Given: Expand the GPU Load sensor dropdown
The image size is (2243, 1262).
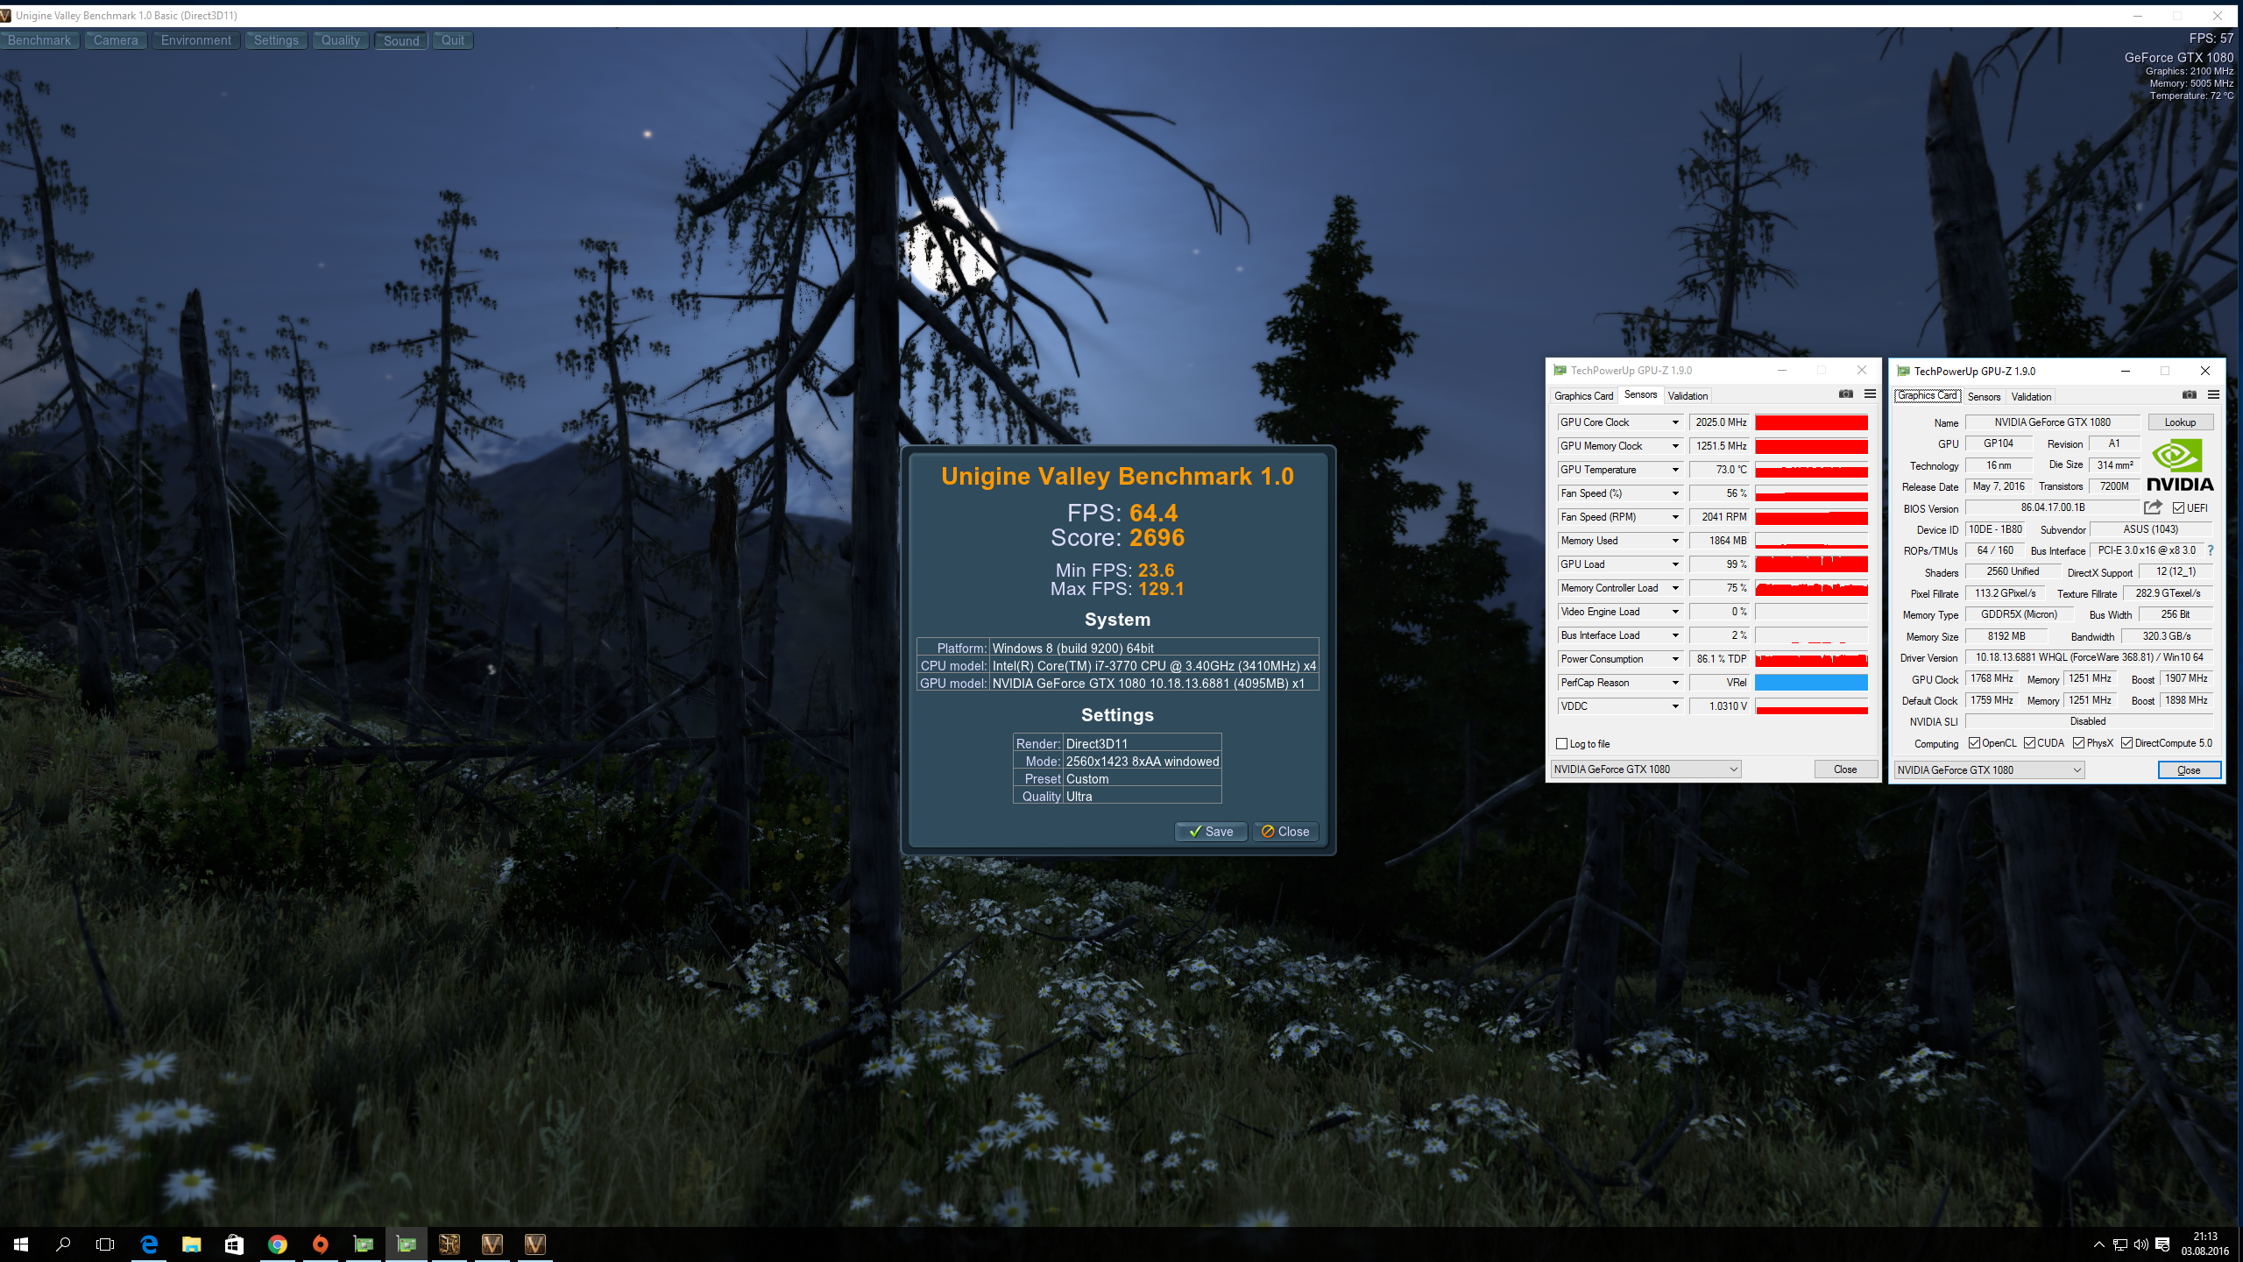Looking at the screenshot, I should 1675,564.
